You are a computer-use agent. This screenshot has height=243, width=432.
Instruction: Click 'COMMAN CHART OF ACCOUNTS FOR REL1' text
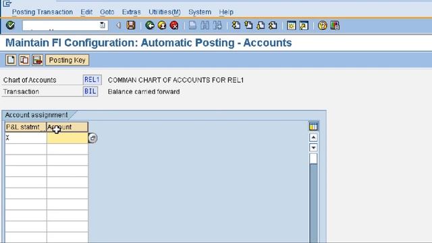(x=175, y=80)
